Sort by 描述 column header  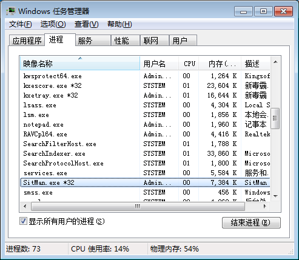(x=255, y=64)
